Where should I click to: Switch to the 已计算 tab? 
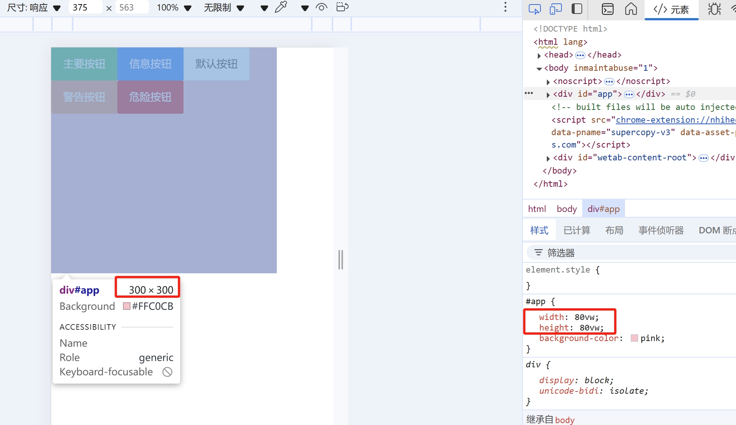[577, 230]
